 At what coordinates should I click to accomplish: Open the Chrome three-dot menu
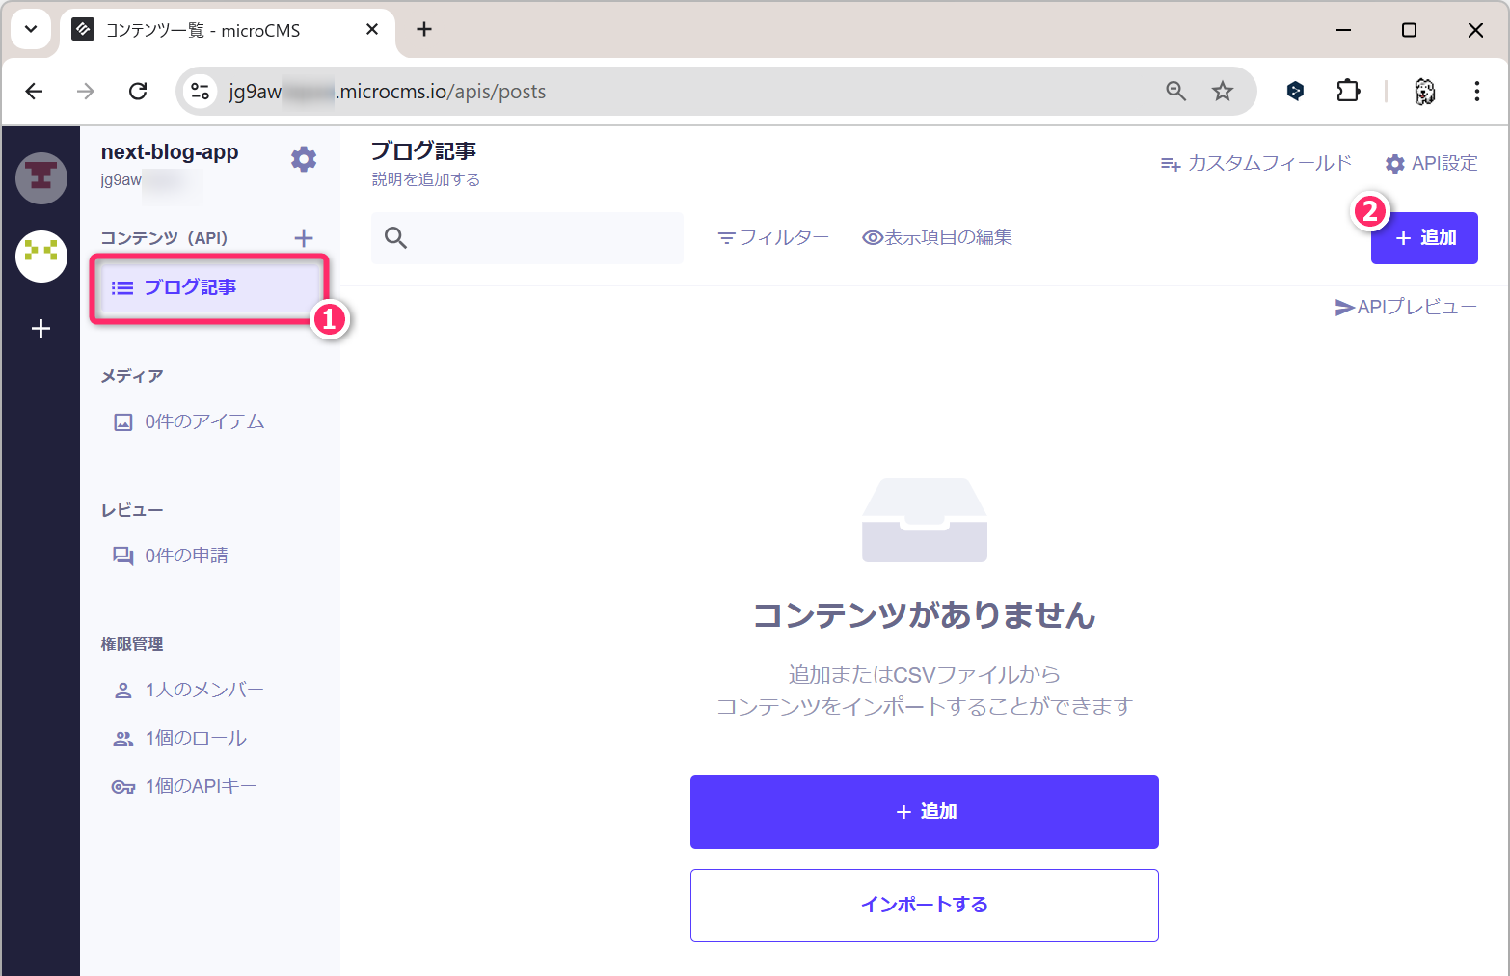(1476, 91)
